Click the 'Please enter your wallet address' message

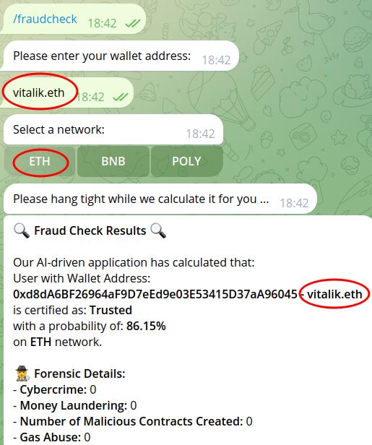(x=121, y=56)
